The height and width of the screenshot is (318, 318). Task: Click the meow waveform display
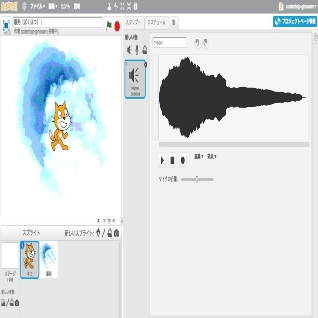click(234, 97)
